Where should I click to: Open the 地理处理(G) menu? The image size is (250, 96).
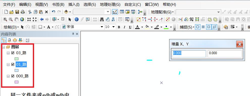110,5
